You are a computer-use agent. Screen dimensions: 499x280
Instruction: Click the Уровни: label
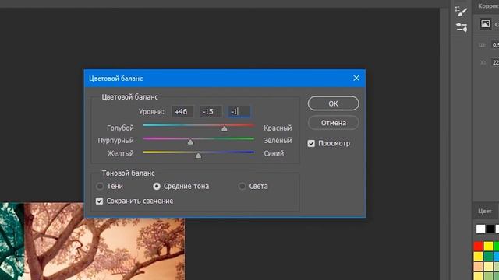[151, 112]
